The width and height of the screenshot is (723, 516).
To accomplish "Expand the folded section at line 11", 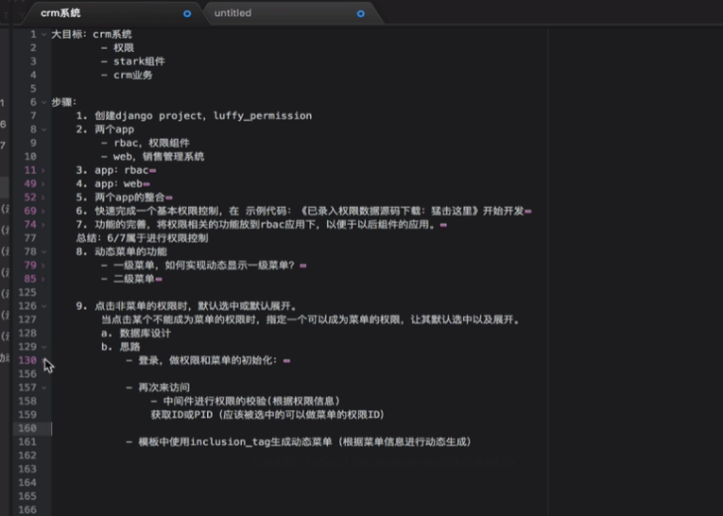I will point(43,170).
